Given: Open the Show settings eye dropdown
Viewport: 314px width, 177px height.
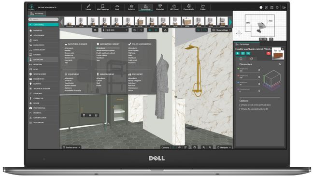Looking at the screenshot, I should (221, 30).
